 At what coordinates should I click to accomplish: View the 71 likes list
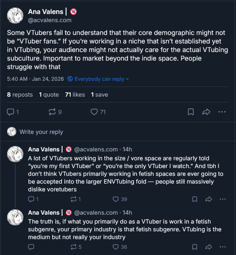click(75, 95)
